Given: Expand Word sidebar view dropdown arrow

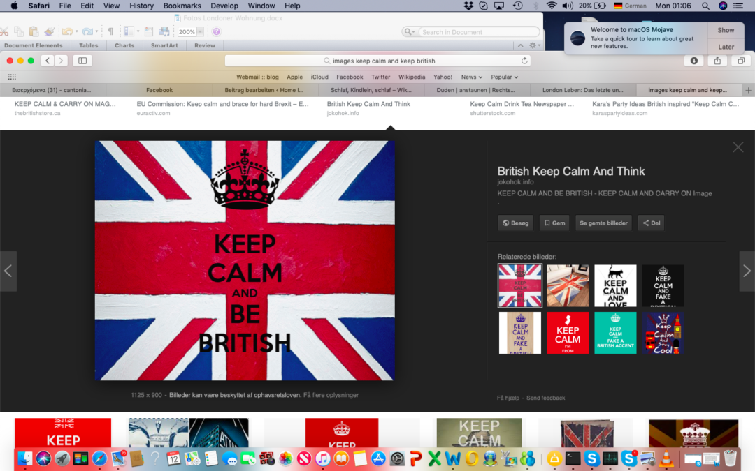Looking at the screenshot, I should [x=138, y=31].
